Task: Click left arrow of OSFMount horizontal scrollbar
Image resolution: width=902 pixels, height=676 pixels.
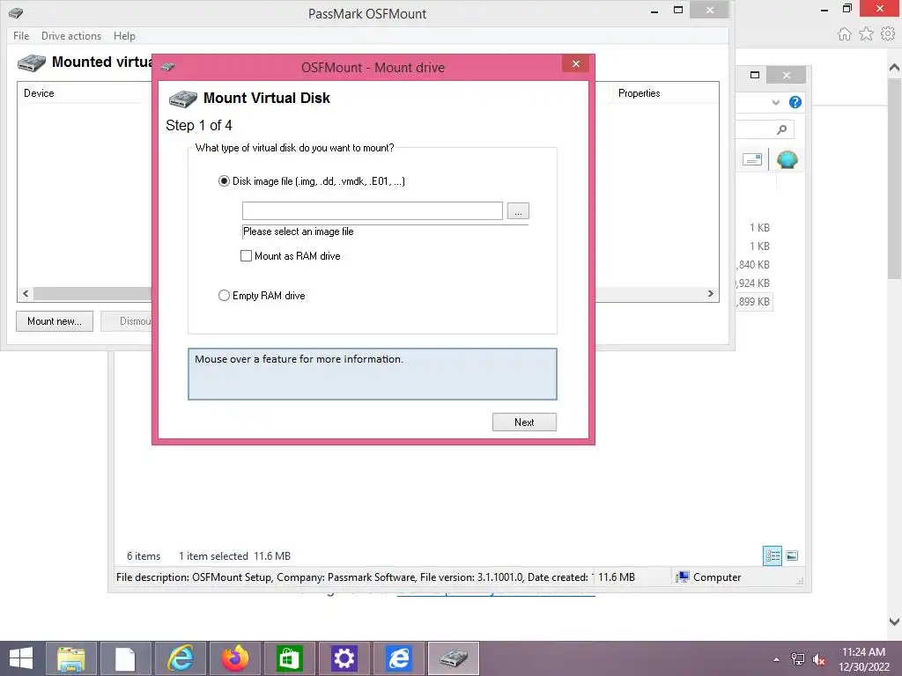Action: click(26, 294)
